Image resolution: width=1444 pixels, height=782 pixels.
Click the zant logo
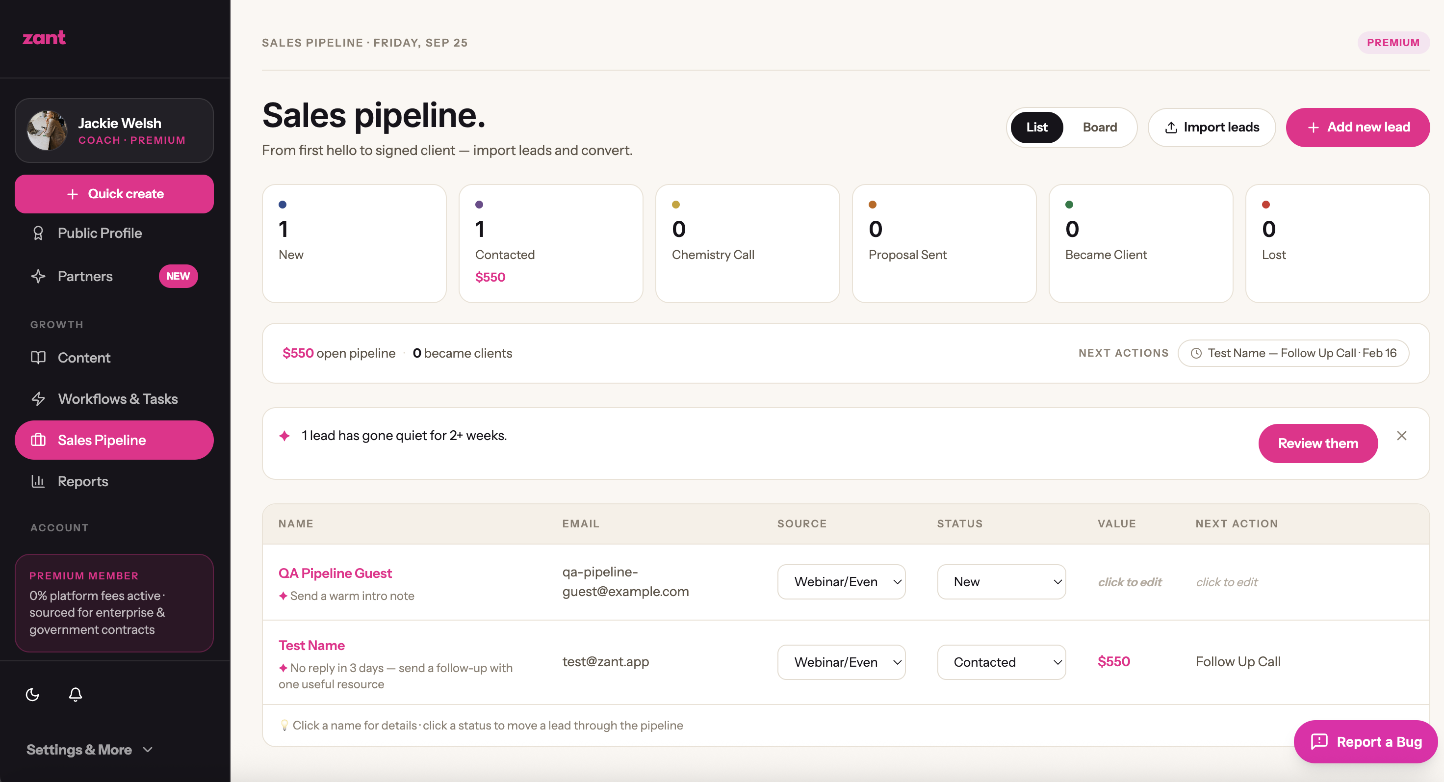pos(44,38)
